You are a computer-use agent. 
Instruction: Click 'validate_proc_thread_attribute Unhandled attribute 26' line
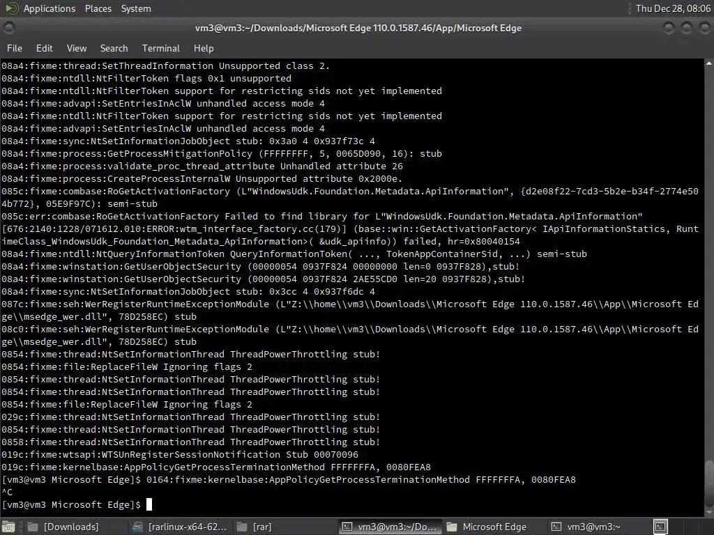tap(202, 166)
